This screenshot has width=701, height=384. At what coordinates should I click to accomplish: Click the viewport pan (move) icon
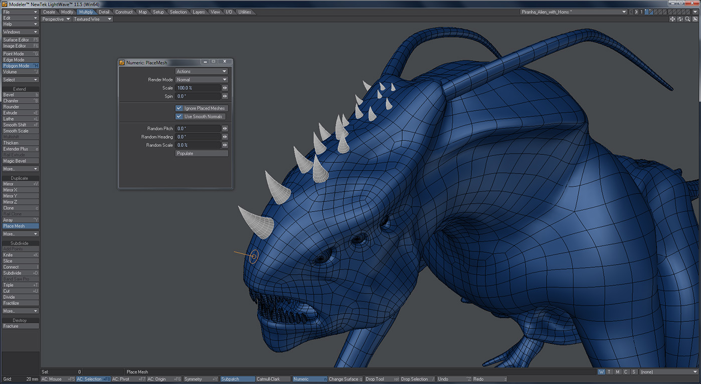point(672,19)
